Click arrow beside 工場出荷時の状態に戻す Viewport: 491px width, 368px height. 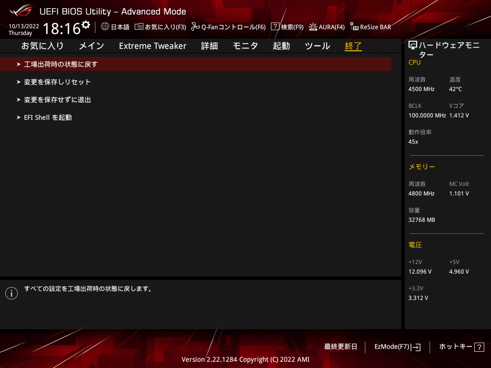tap(19, 64)
